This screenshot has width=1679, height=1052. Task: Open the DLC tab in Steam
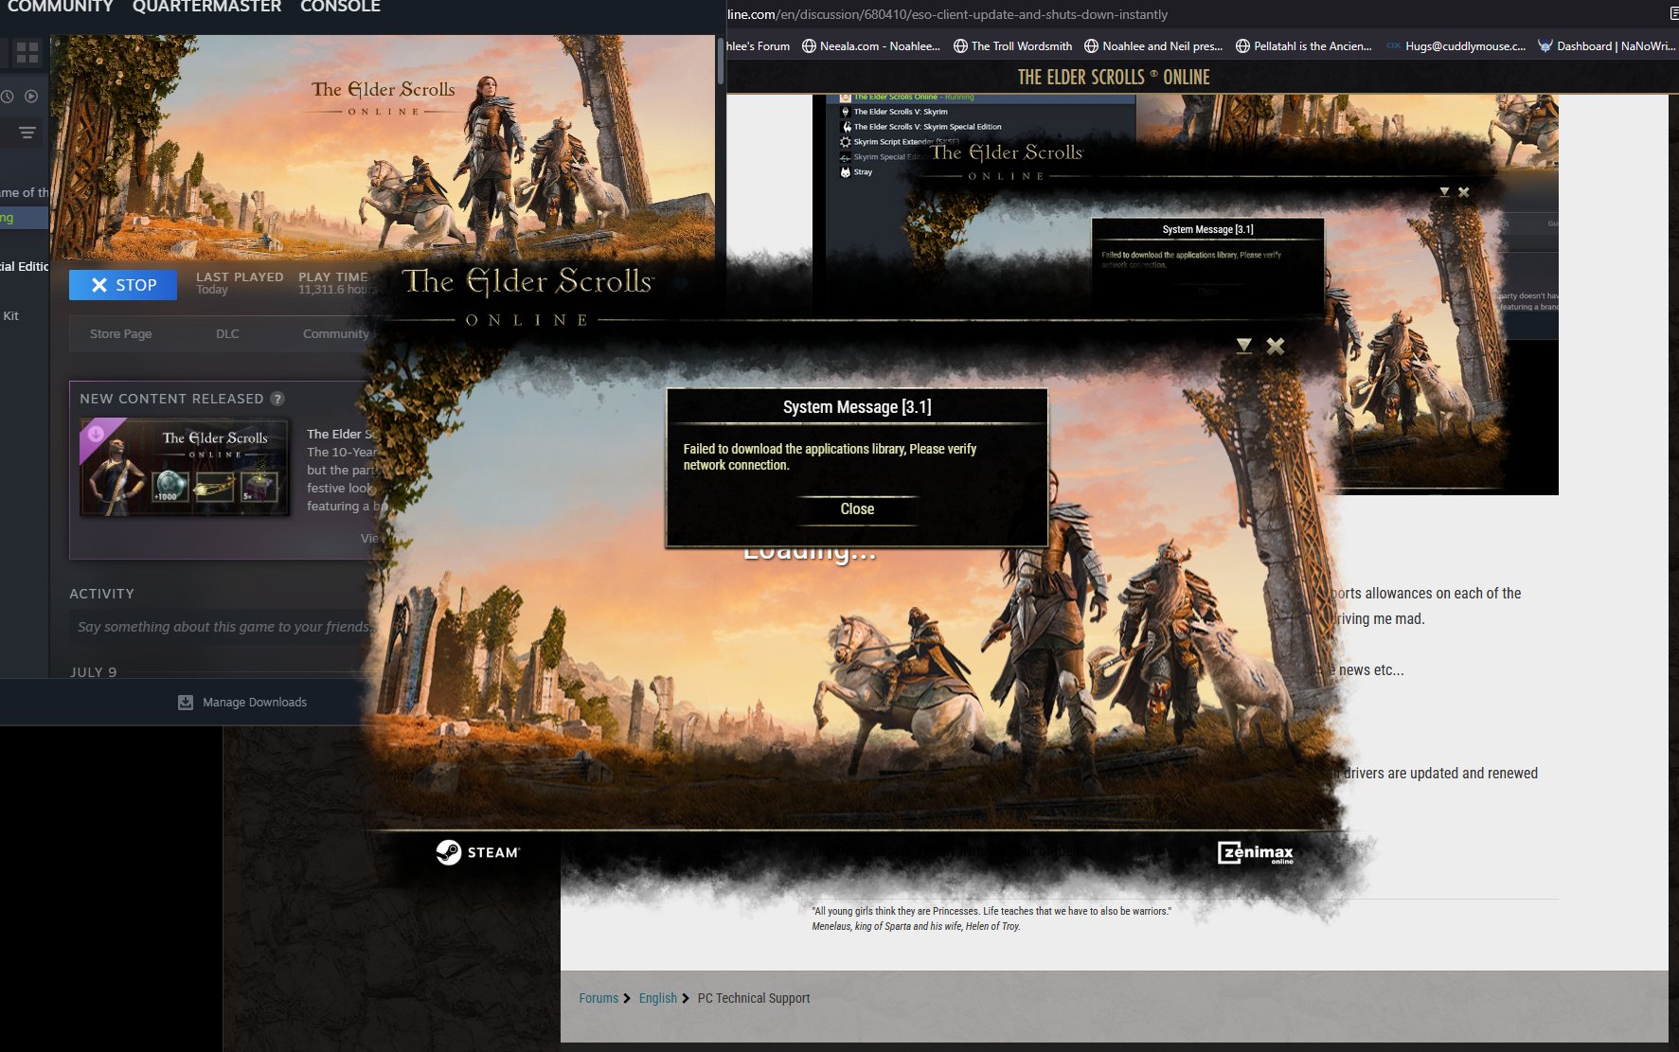pyautogui.click(x=227, y=334)
